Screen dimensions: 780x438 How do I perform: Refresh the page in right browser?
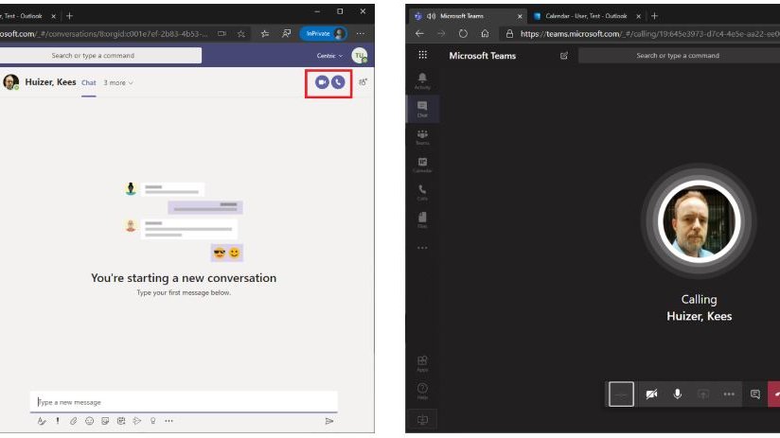point(463,34)
